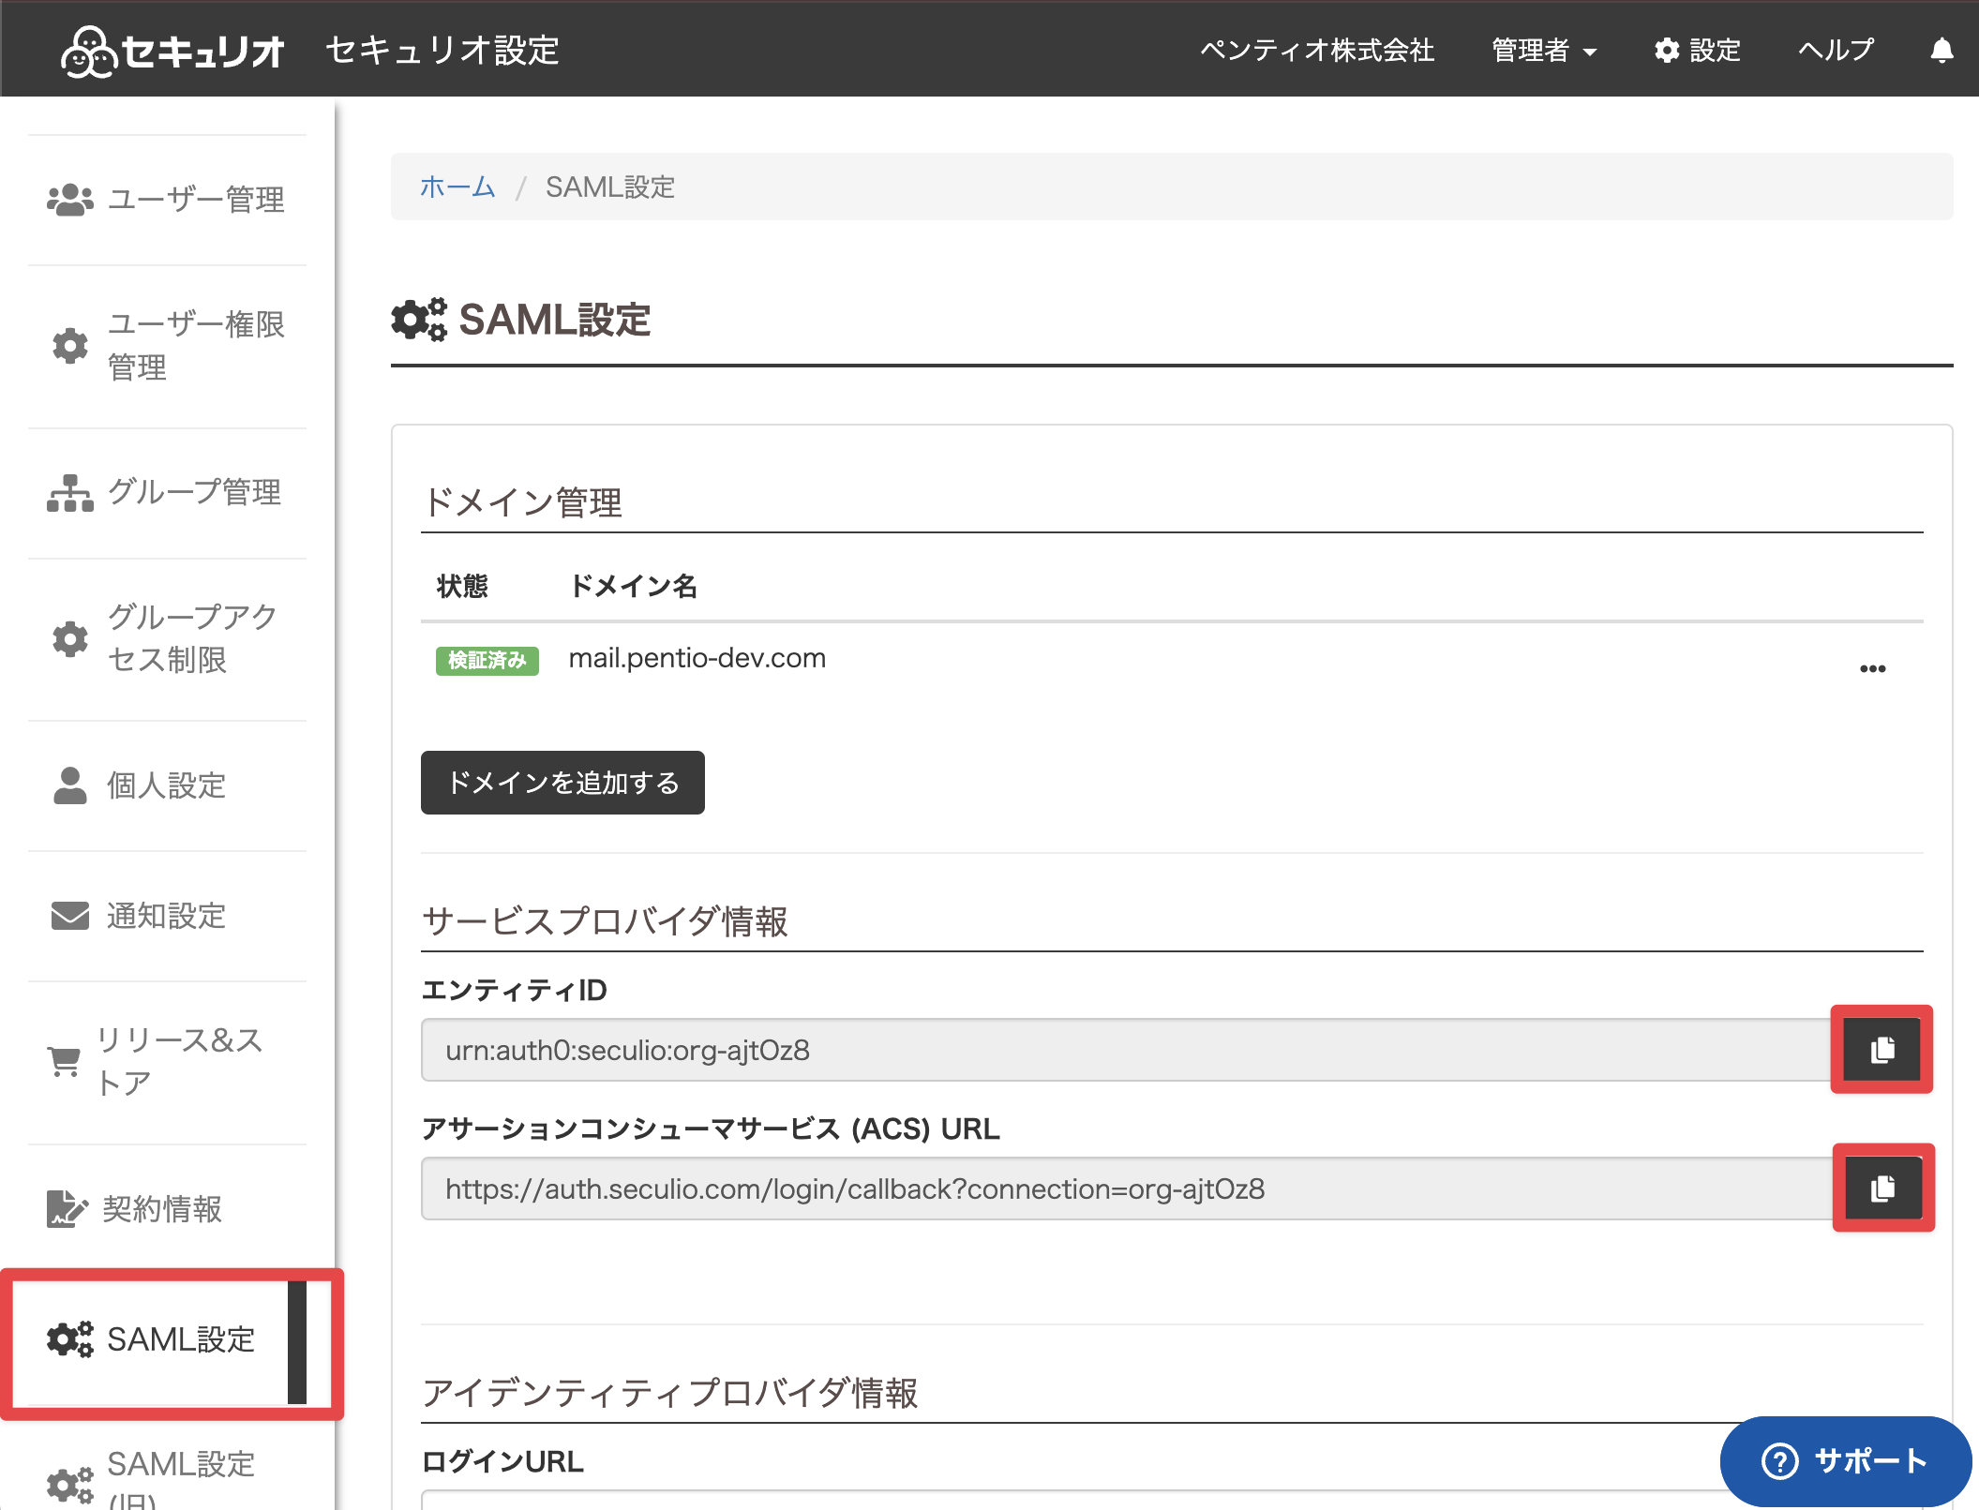
Task: Click the SAML設定 breadcrumb text
Action: click(x=610, y=187)
